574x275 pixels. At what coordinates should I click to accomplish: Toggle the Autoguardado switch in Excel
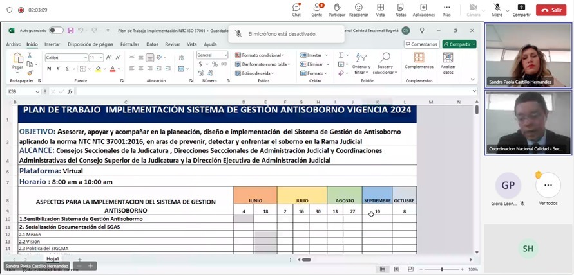click(x=57, y=31)
